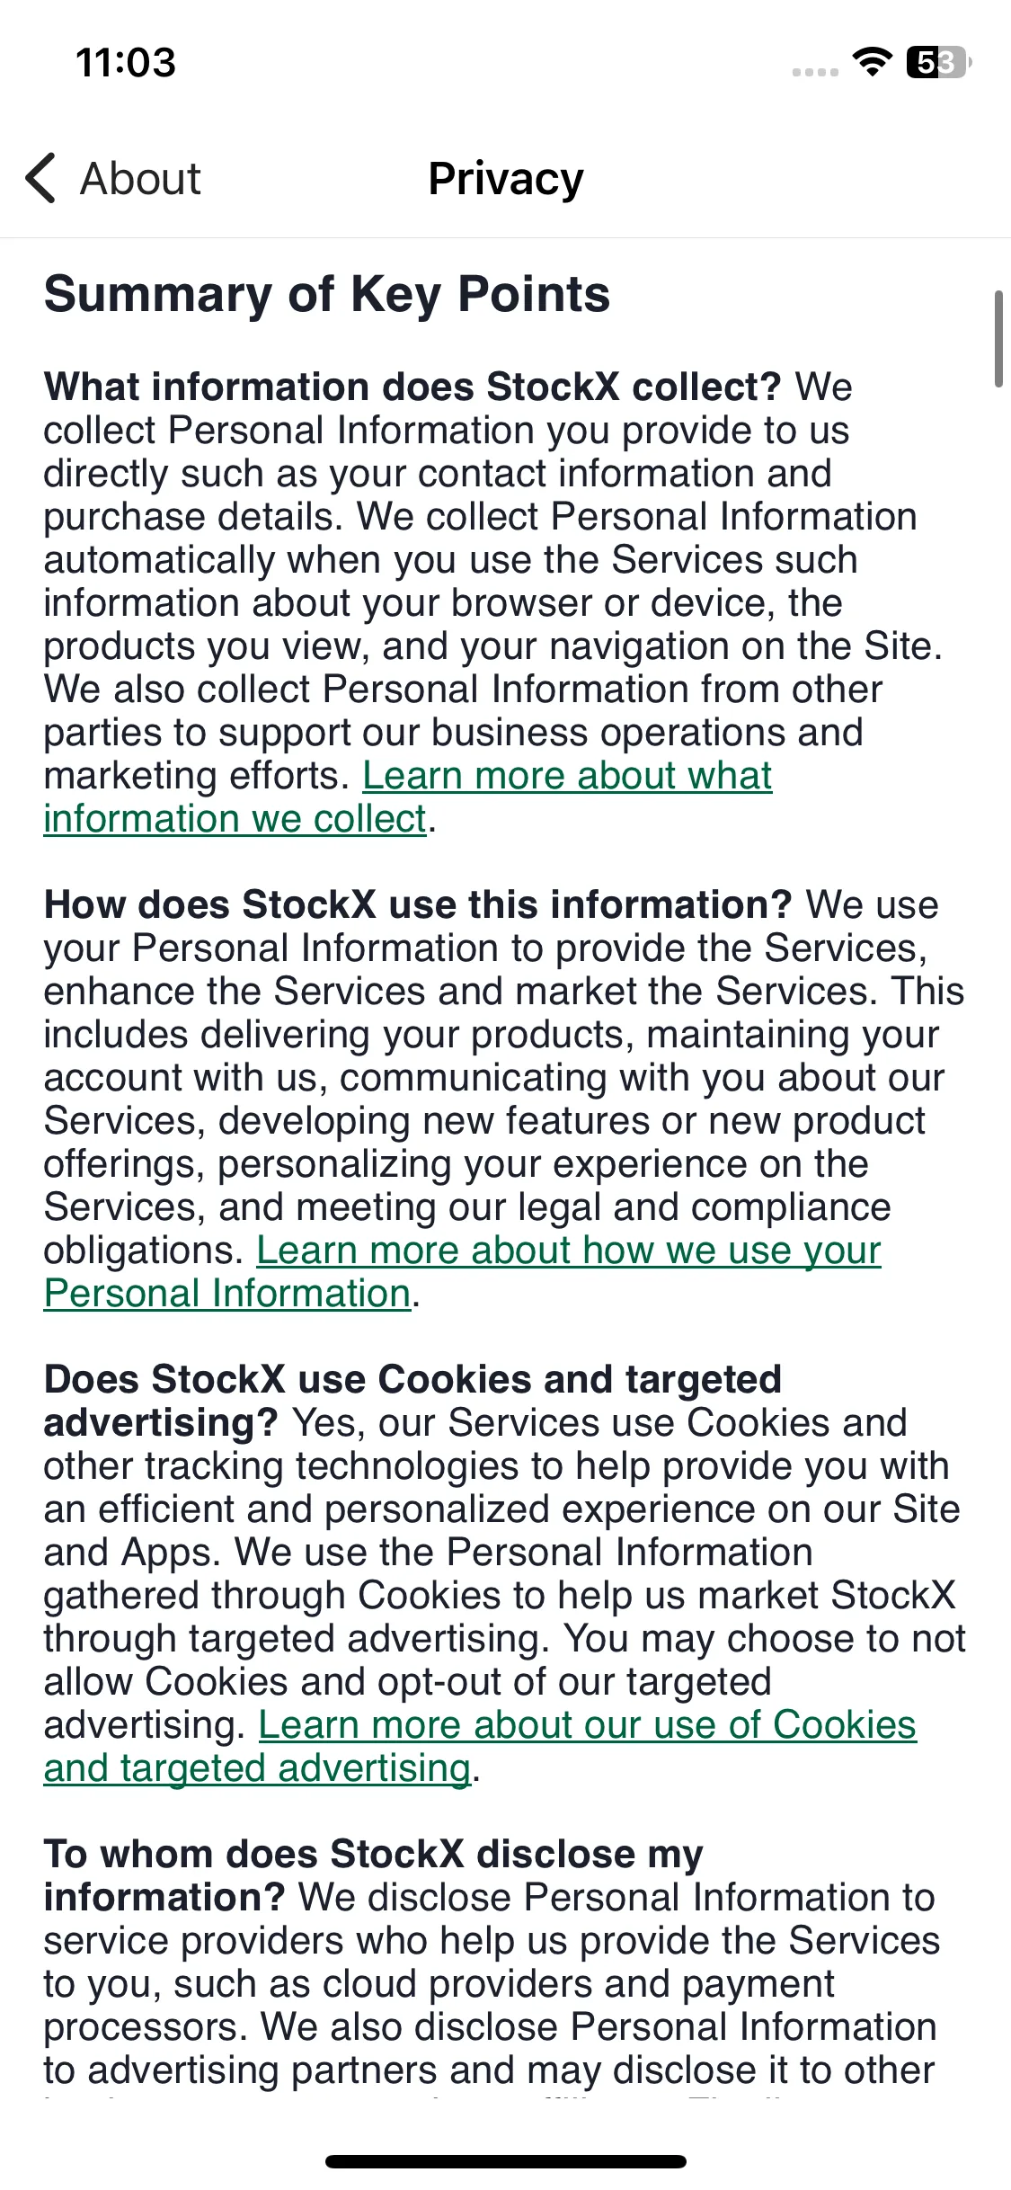Go back using the About label

(x=140, y=178)
